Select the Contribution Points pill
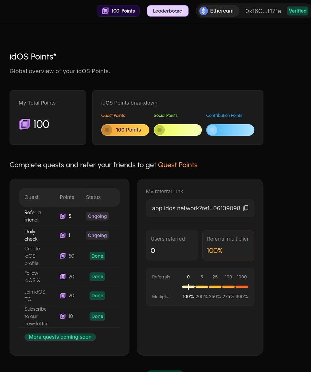 (230, 130)
